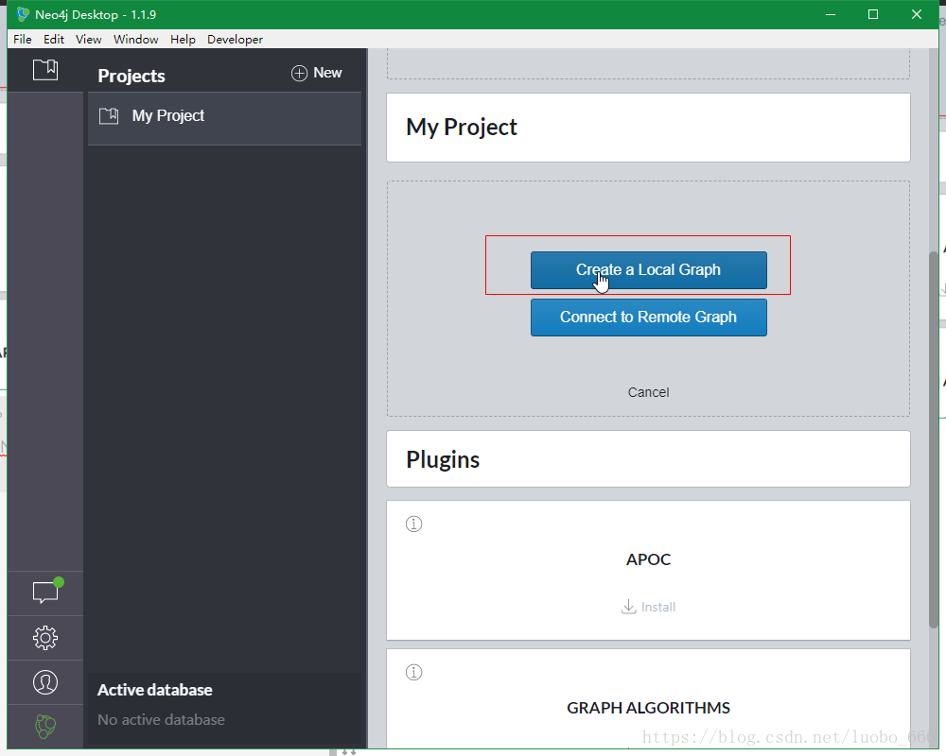Click the My Project title heading
This screenshot has width=946, height=756.
tap(462, 128)
